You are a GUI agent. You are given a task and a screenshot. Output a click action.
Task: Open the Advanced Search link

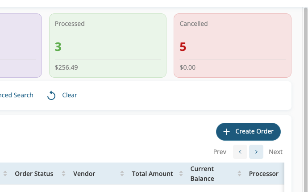(17, 95)
